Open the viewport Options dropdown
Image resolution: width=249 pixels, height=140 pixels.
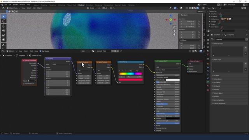[201, 11]
